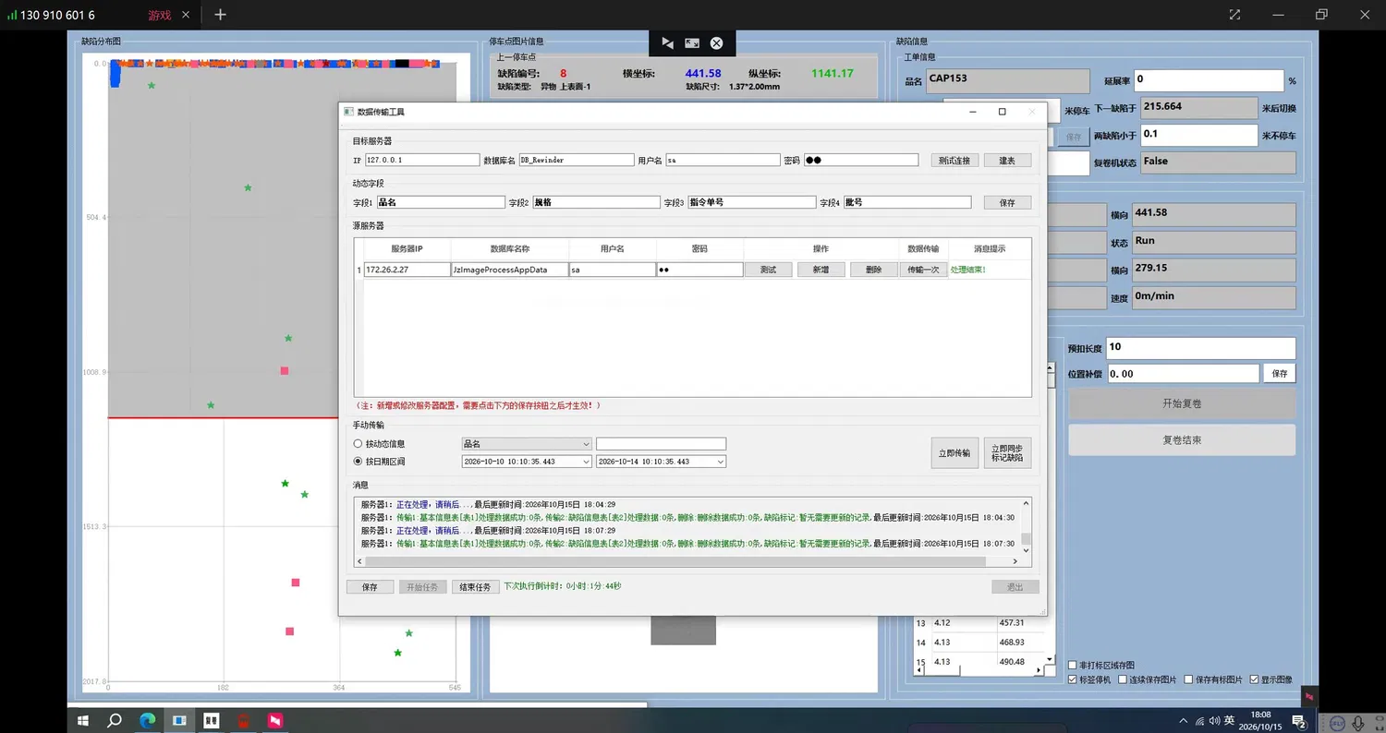1386x733 pixels.
Task: Toggle the 标签停机 checkbox
Action: (x=1072, y=679)
